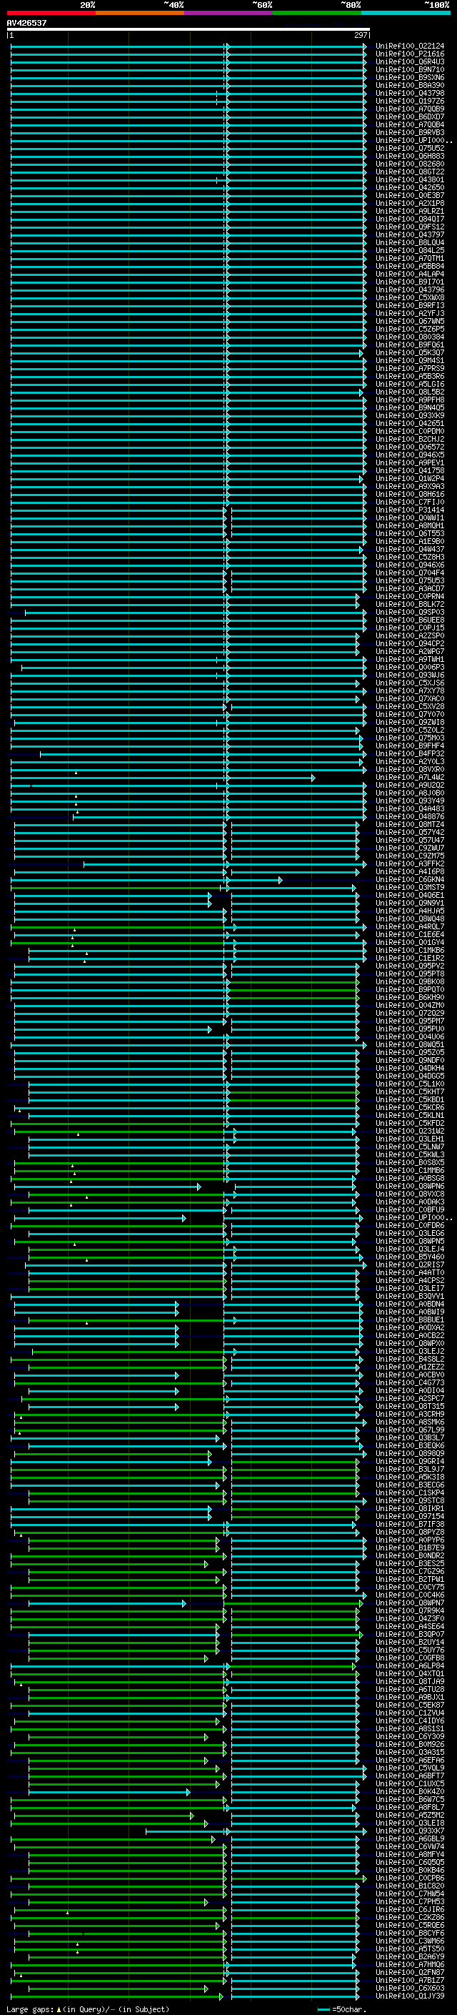
Task: Select hit label UniRef100_C2KZ86
Action: pos(410,1919)
